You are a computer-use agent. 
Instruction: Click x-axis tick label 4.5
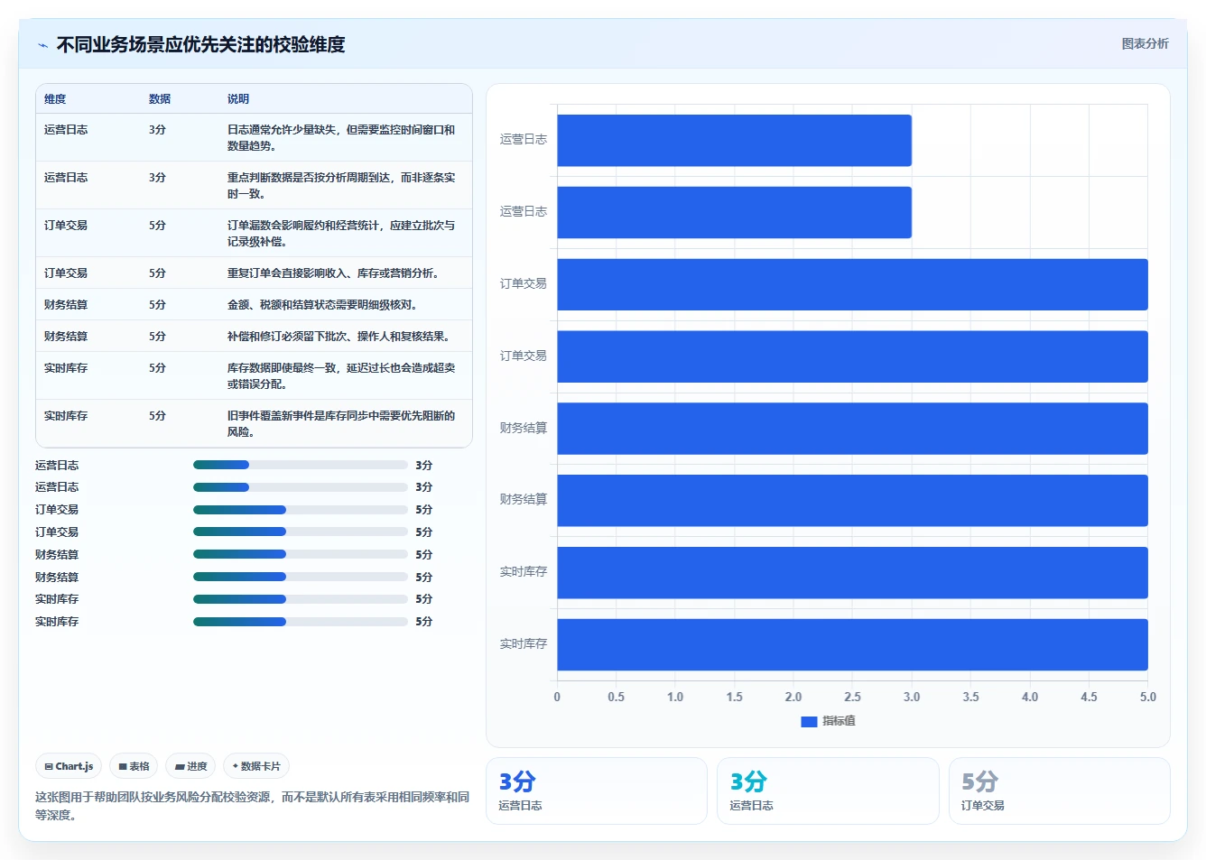pyautogui.click(x=1089, y=697)
